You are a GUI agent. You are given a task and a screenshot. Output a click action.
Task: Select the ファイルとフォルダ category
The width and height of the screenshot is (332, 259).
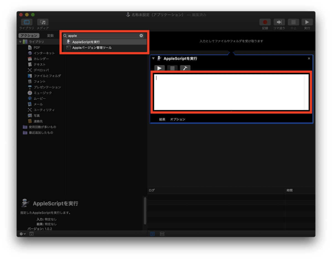[44, 76]
